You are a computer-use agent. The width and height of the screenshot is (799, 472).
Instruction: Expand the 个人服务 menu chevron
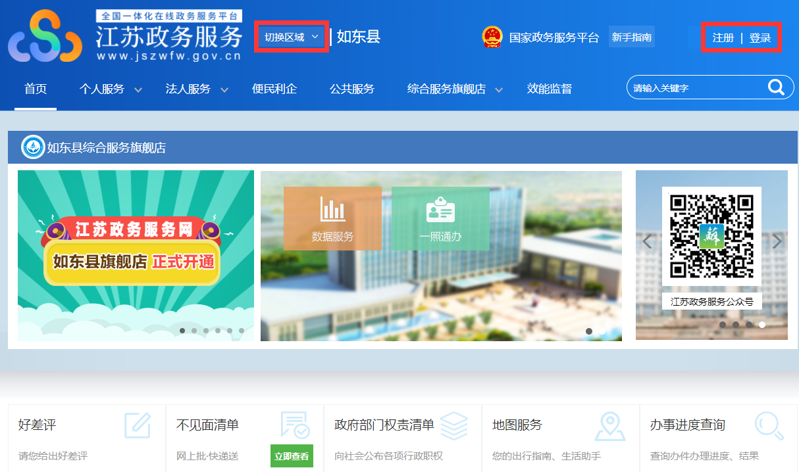click(x=138, y=90)
